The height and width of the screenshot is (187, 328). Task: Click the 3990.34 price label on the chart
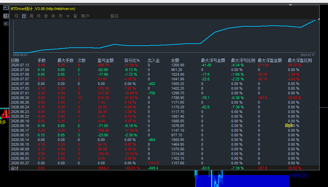point(300,176)
